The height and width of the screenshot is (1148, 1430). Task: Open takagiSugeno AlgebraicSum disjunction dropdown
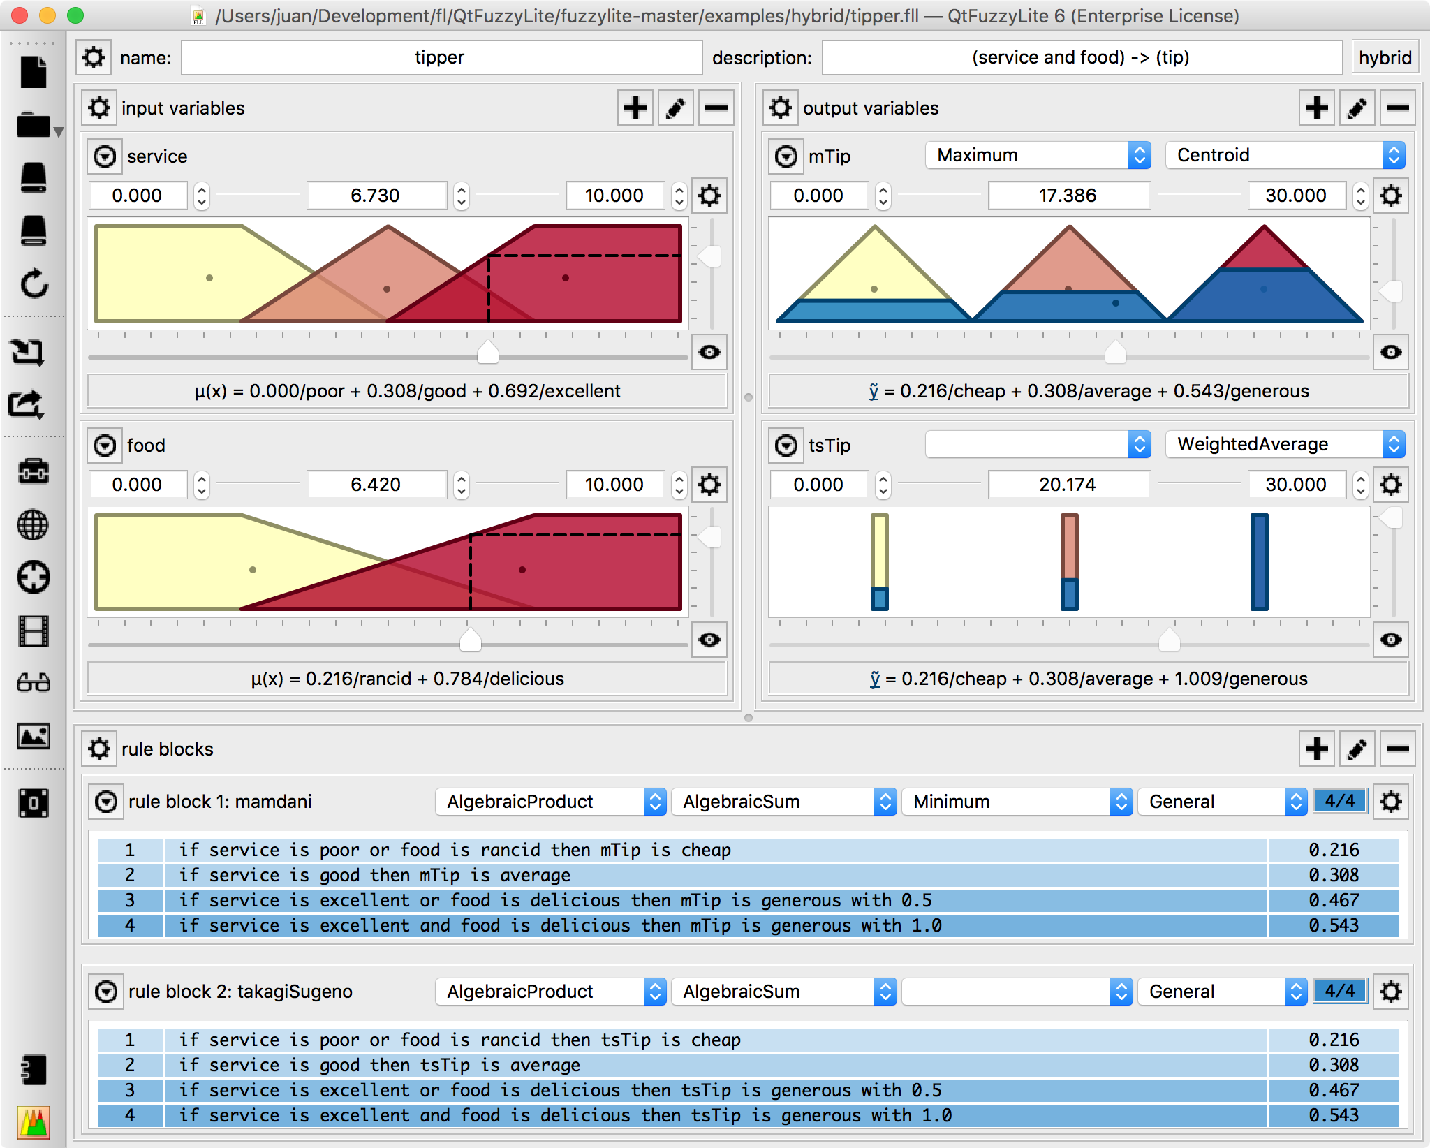click(783, 992)
